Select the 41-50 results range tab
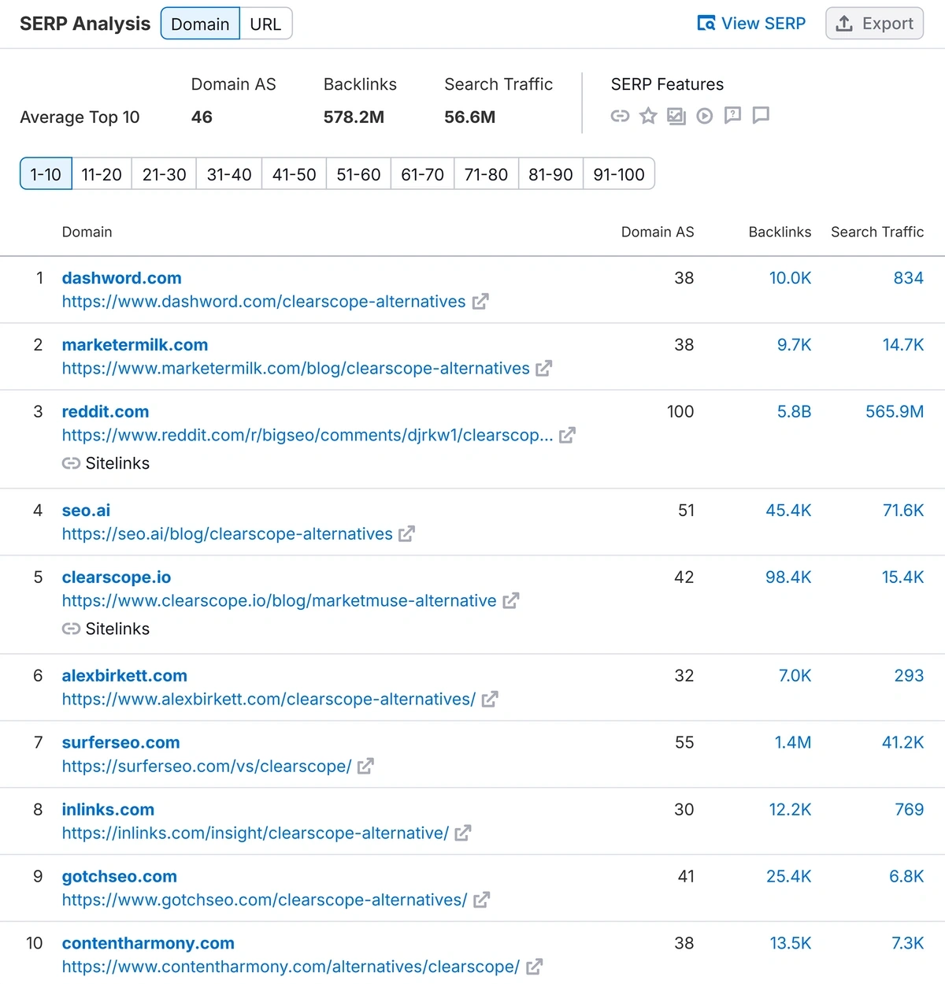 (x=295, y=174)
